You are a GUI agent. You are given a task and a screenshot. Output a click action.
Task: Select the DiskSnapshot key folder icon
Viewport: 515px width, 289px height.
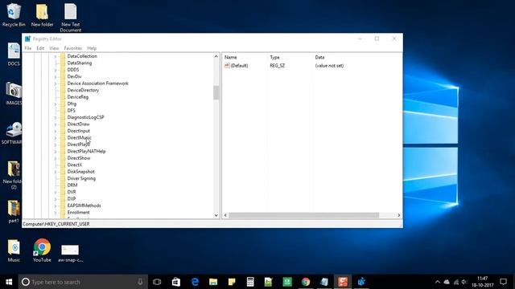(x=63, y=172)
